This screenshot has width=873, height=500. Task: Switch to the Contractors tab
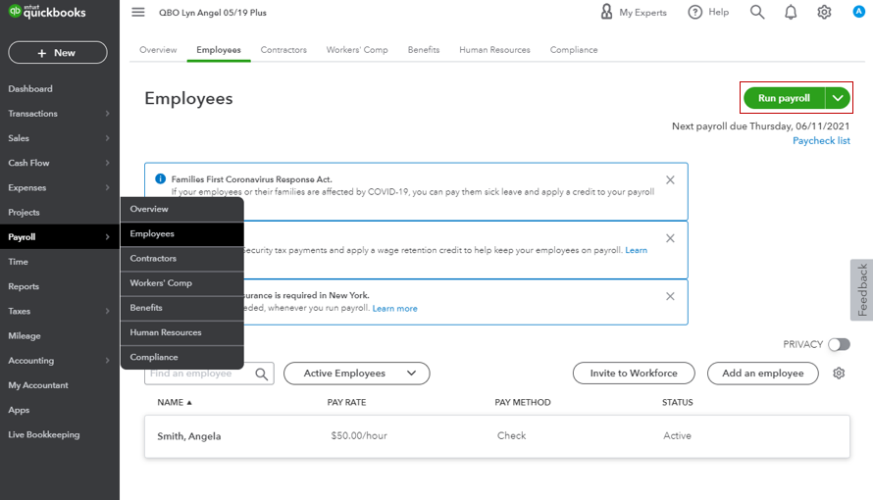pyautogui.click(x=283, y=50)
